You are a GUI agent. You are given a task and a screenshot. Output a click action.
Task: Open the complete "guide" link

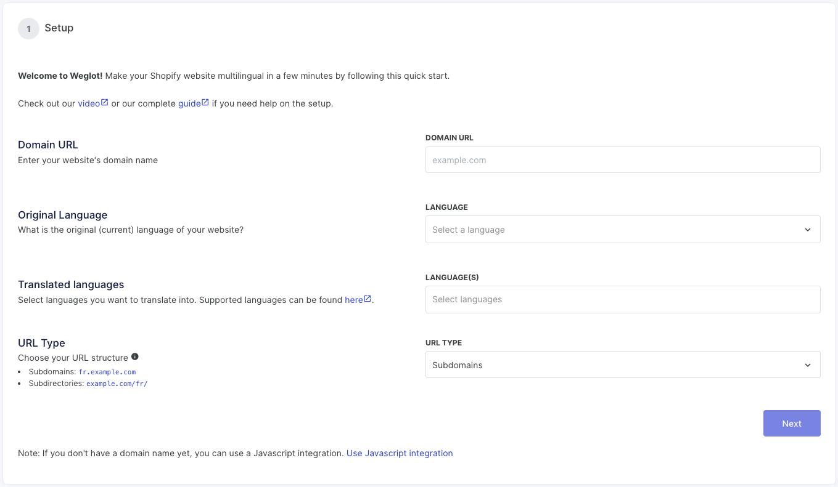pos(189,103)
